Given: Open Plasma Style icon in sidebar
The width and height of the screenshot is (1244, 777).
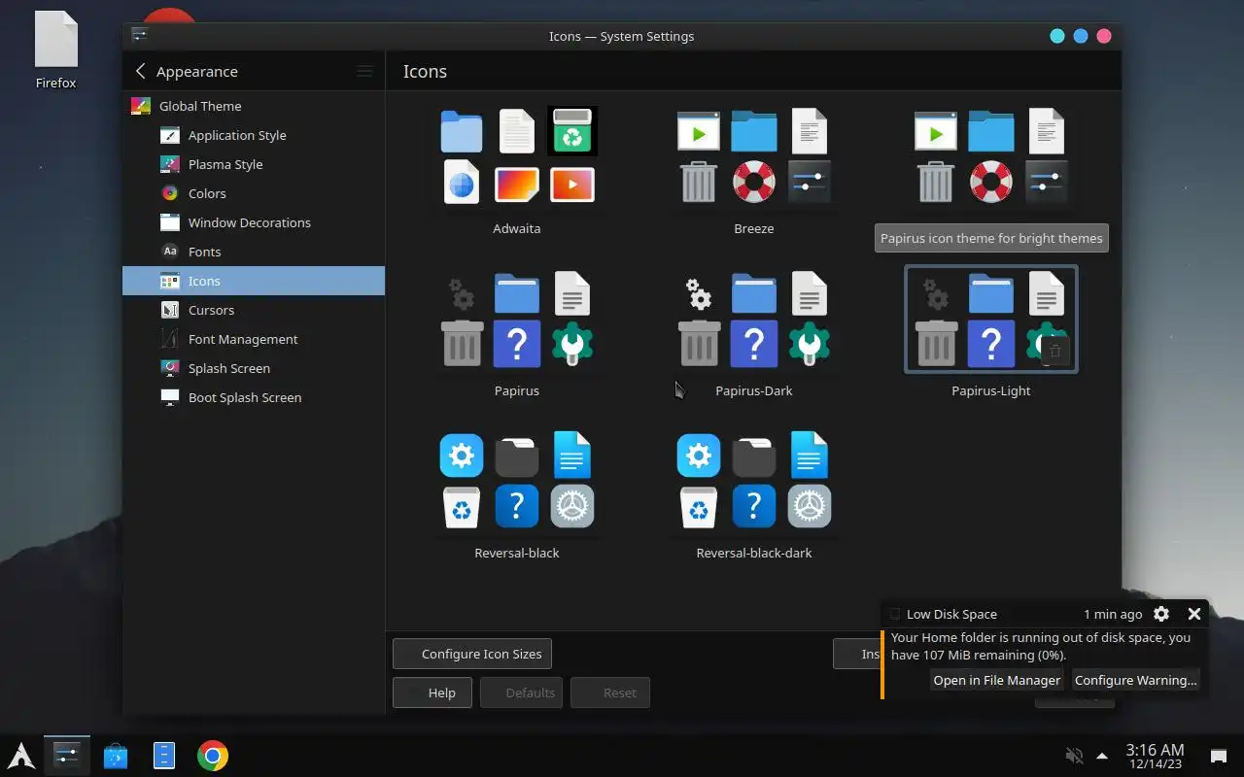Looking at the screenshot, I should [x=170, y=164].
